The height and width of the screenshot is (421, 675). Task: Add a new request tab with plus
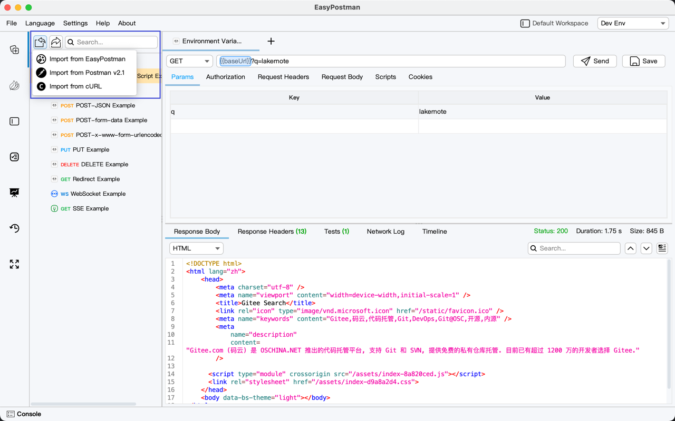[271, 41]
